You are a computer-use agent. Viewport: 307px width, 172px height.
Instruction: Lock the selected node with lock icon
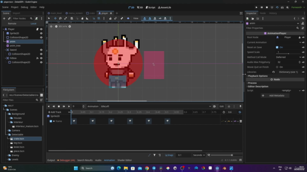[x=110, y=18]
